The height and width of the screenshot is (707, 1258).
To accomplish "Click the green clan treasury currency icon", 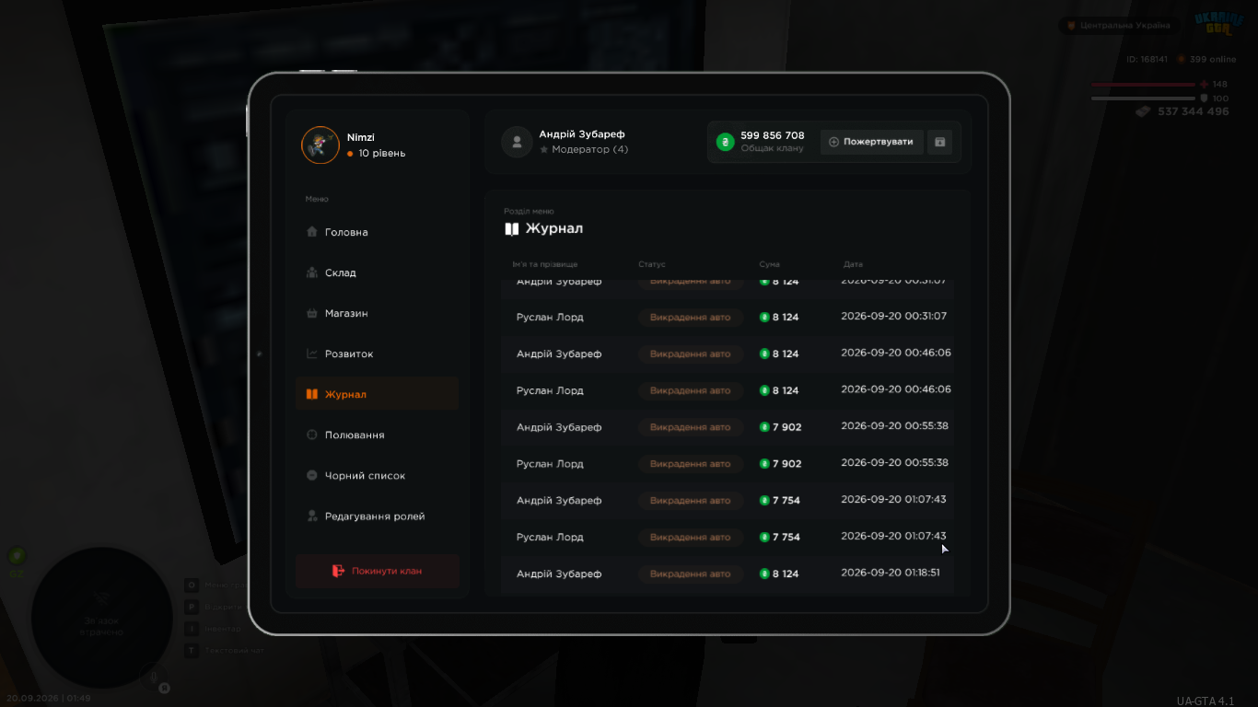I will coord(726,142).
